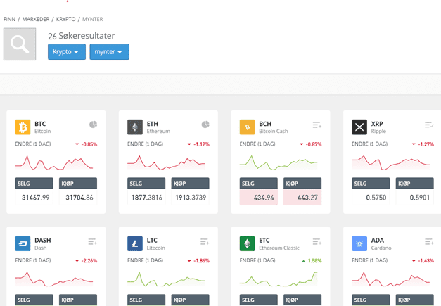
Task: Click the DASH SELG button
Action: 34,300
